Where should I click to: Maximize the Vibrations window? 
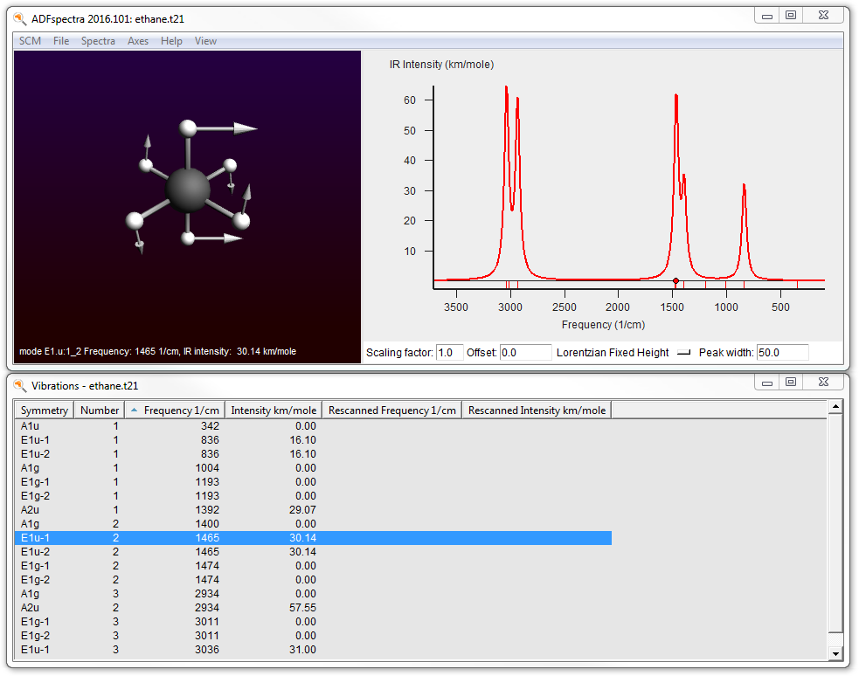click(791, 382)
